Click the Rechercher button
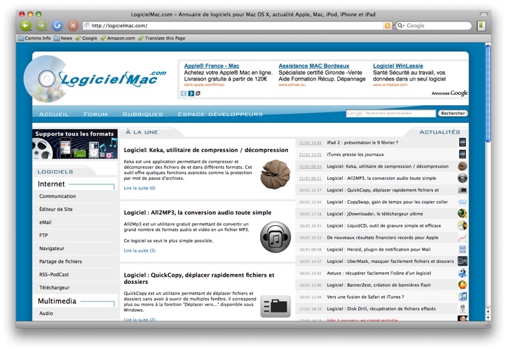The image size is (507, 350). click(x=452, y=114)
